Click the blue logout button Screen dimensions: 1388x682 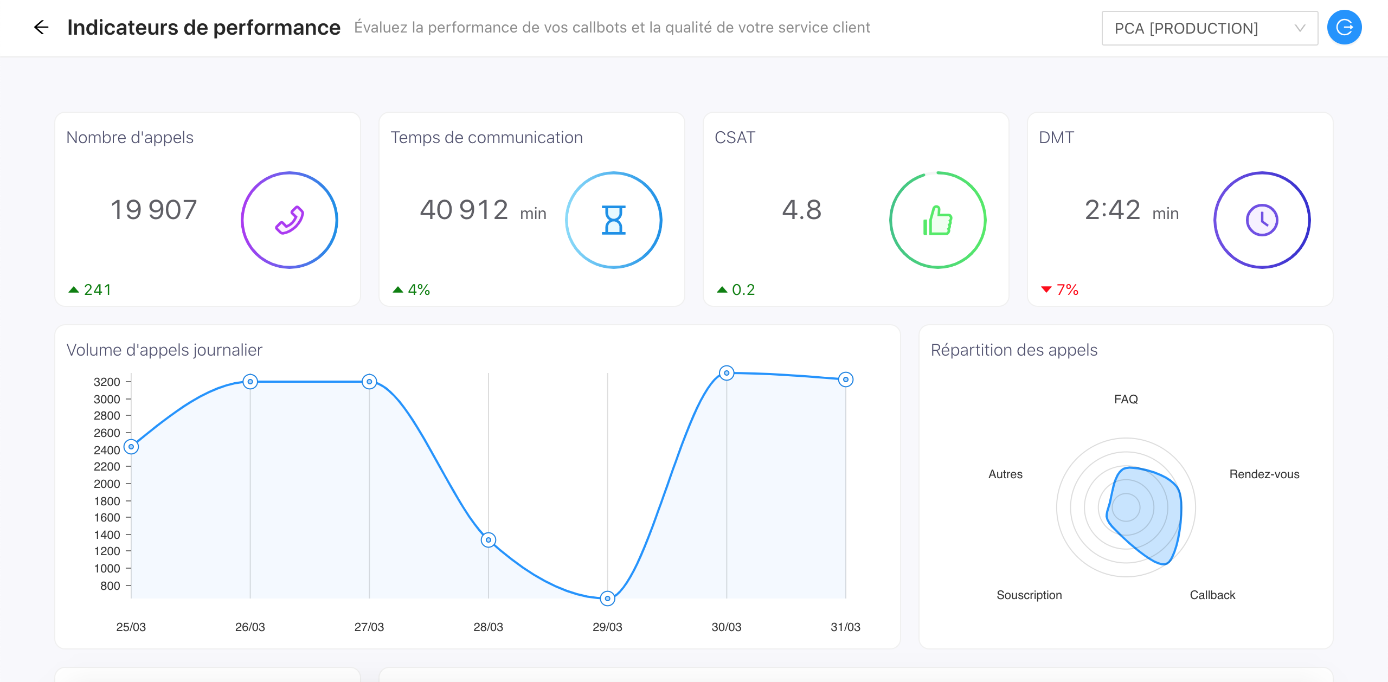coord(1344,27)
